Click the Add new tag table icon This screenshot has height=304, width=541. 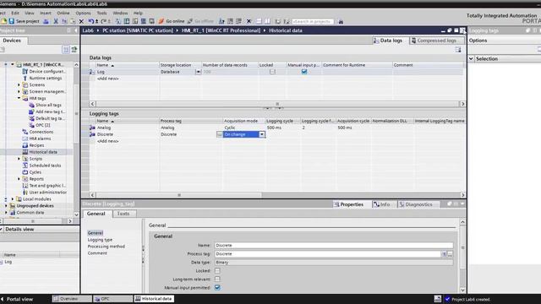click(31, 111)
